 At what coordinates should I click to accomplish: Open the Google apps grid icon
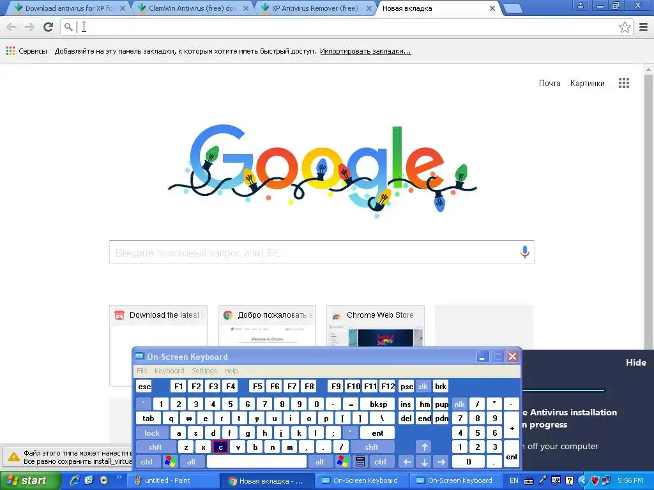(624, 83)
